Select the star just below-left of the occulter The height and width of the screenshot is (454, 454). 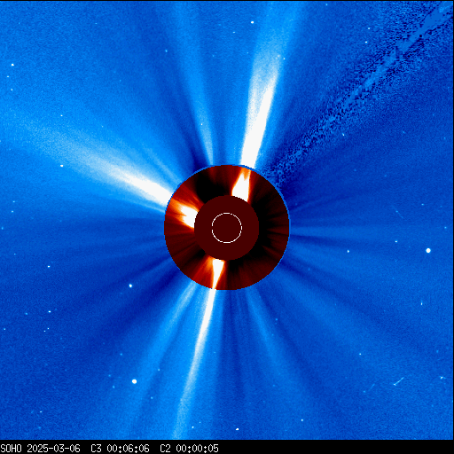[130, 286]
